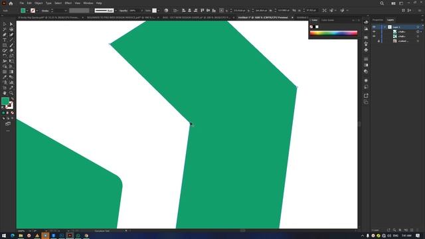Image resolution: width=425 pixels, height=239 pixels.
Task: Open the fill color dropdown in control bar
Action: 27,11
